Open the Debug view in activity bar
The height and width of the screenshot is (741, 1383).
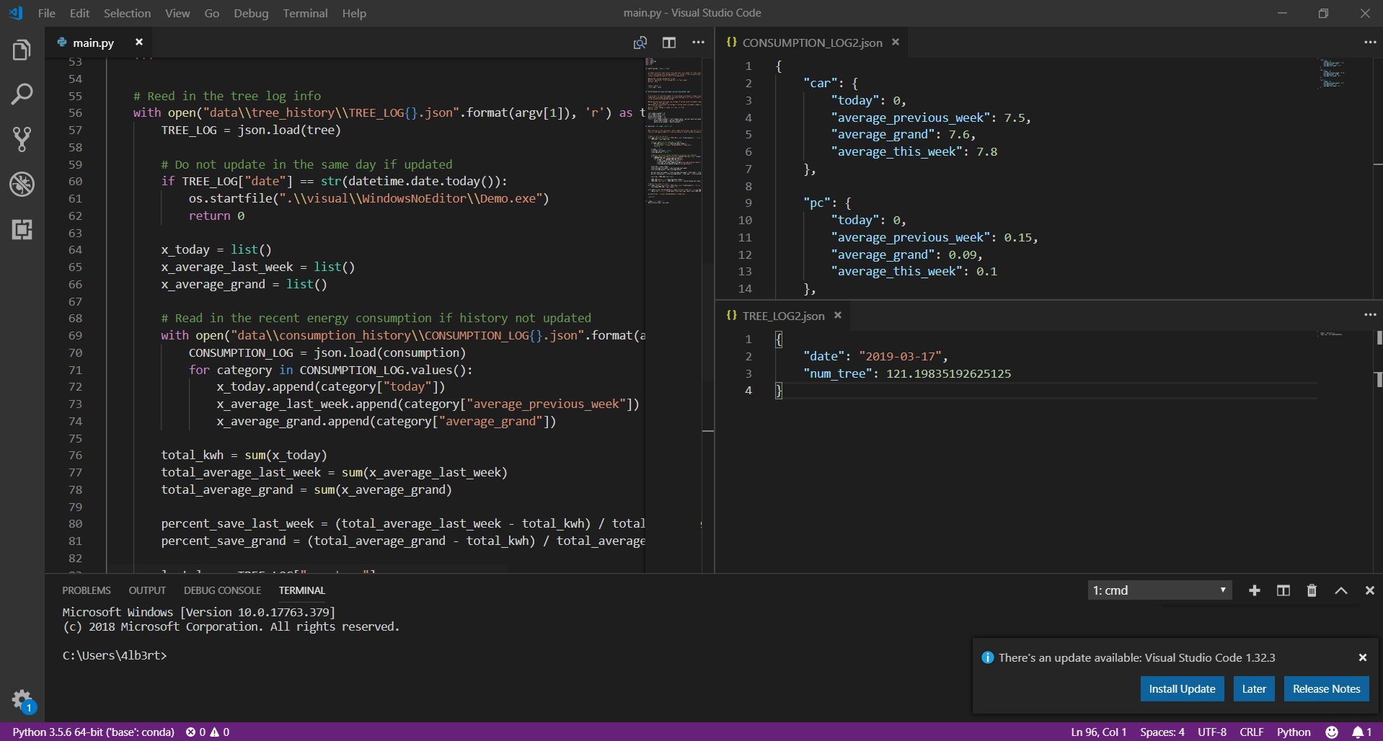22,185
